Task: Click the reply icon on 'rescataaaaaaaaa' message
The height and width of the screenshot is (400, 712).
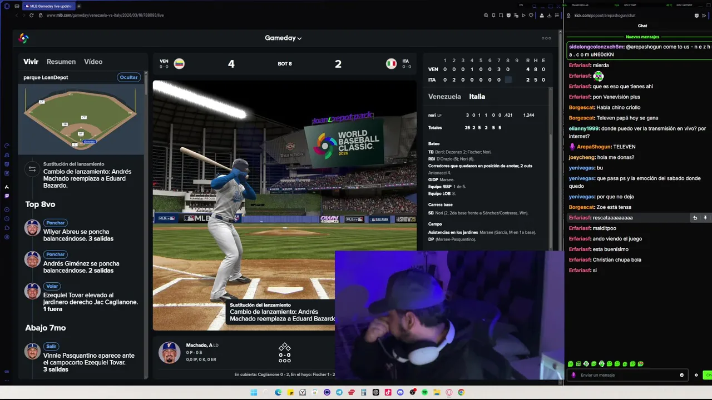Action: click(695, 218)
